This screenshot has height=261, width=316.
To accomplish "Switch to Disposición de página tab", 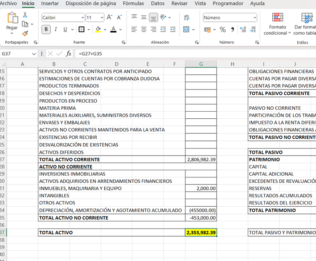I will [90, 4].
